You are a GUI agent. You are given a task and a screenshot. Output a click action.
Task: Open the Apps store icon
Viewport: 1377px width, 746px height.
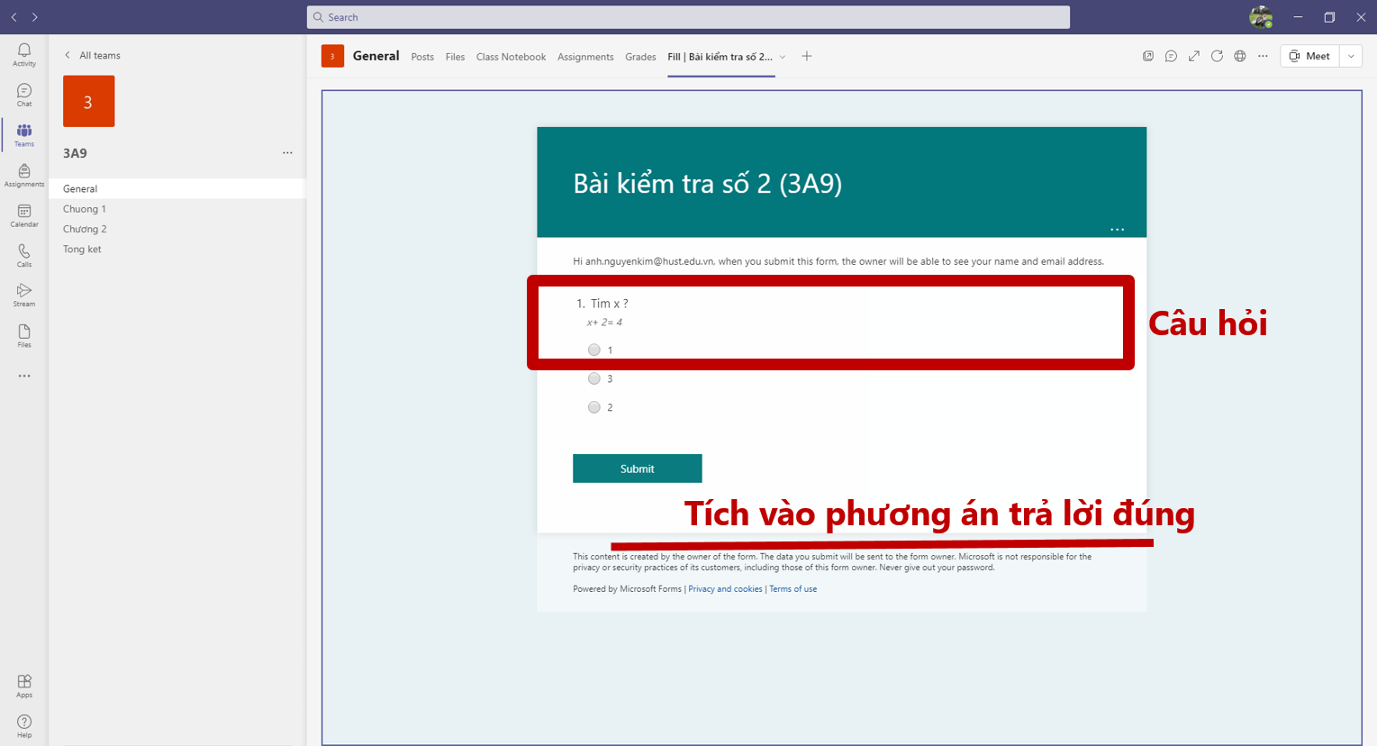point(24,686)
